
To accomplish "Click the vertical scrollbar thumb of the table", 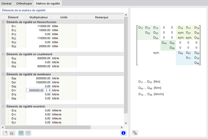I will pyautogui.click(x=126, y=65).
